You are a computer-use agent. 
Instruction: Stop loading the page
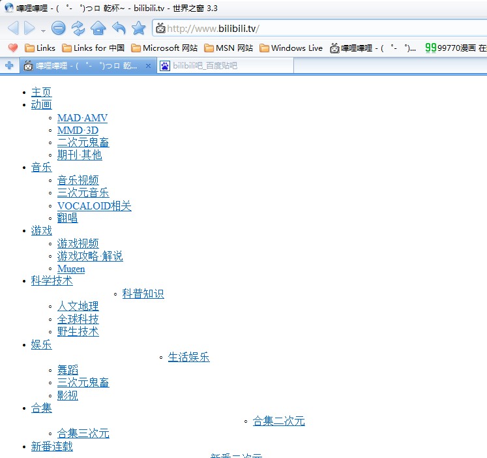click(x=59, y=28)
